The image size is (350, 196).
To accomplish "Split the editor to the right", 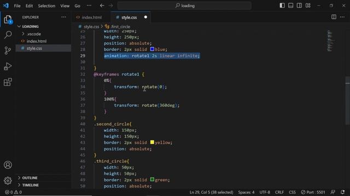I will pos(334,17).
